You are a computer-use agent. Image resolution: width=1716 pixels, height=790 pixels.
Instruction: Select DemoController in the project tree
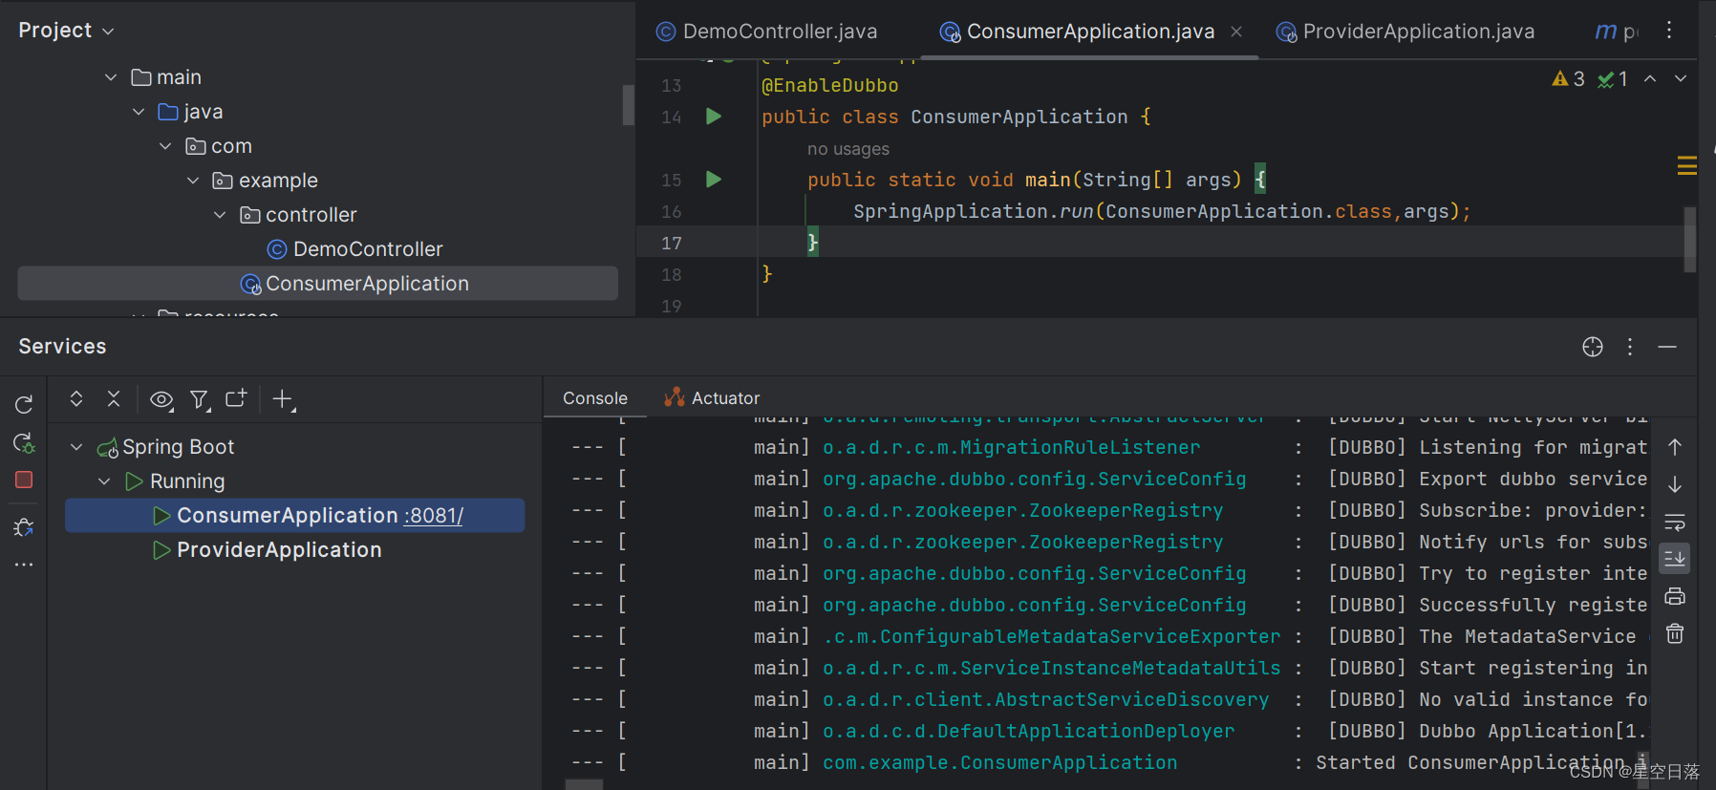(x=354, y=249)
